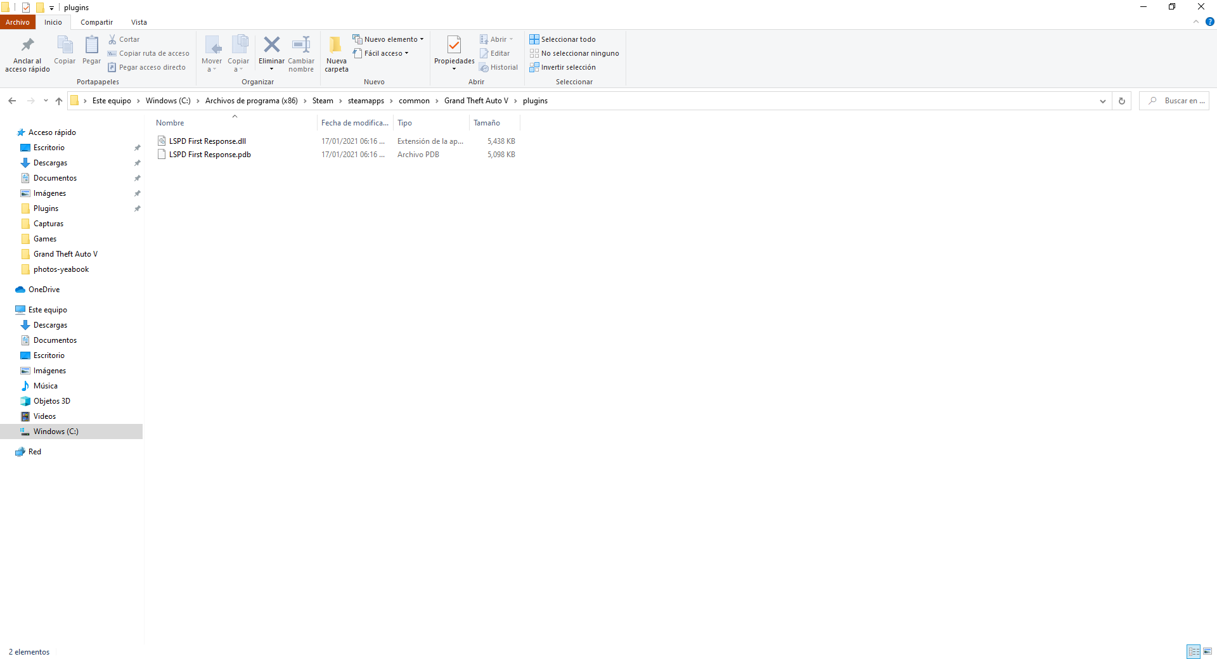Navigate to Windows (C:) in breadcrumb
The width and height of the screenshot is (1217, 659).
point(168,101)
